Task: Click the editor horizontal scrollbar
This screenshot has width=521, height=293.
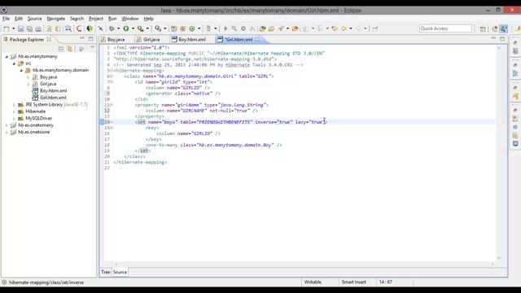Action: [304, 264]
